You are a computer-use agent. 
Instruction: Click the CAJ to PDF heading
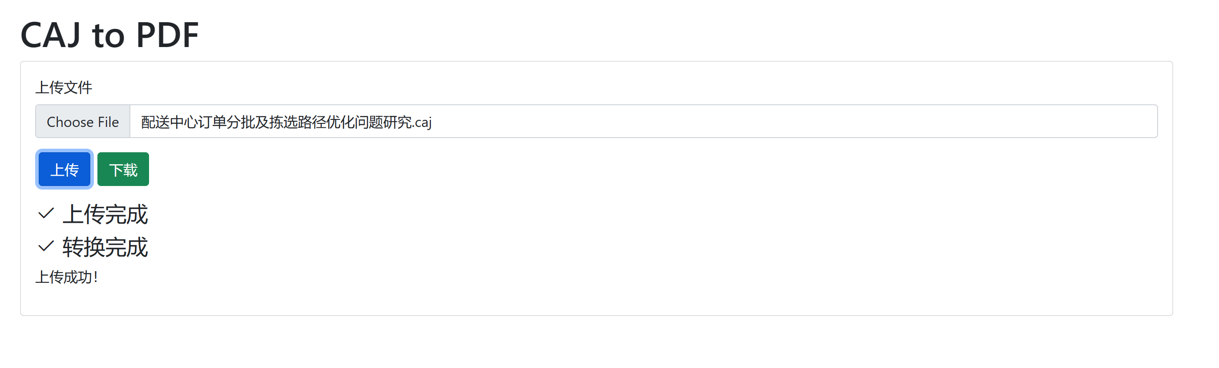pyautogui.click(x=109, y=35)
